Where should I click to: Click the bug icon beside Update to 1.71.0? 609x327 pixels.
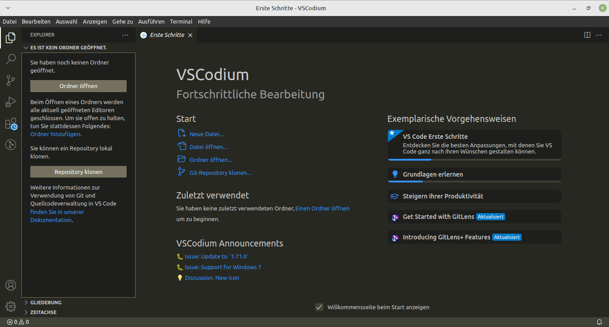180,256
